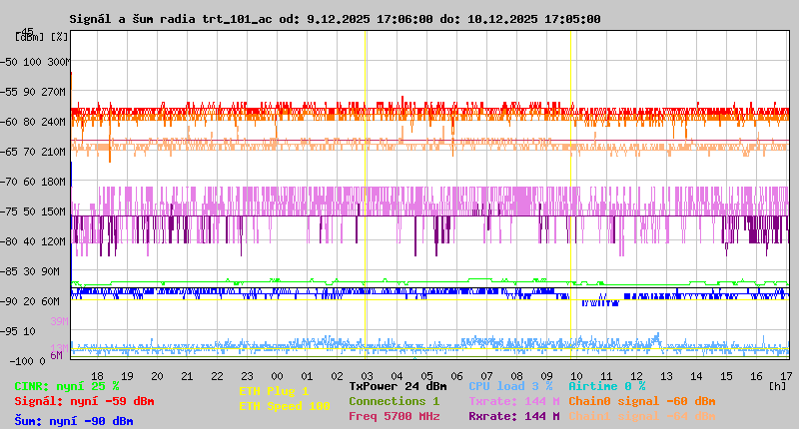Click the CINR legend entry in green

point(66,386)
